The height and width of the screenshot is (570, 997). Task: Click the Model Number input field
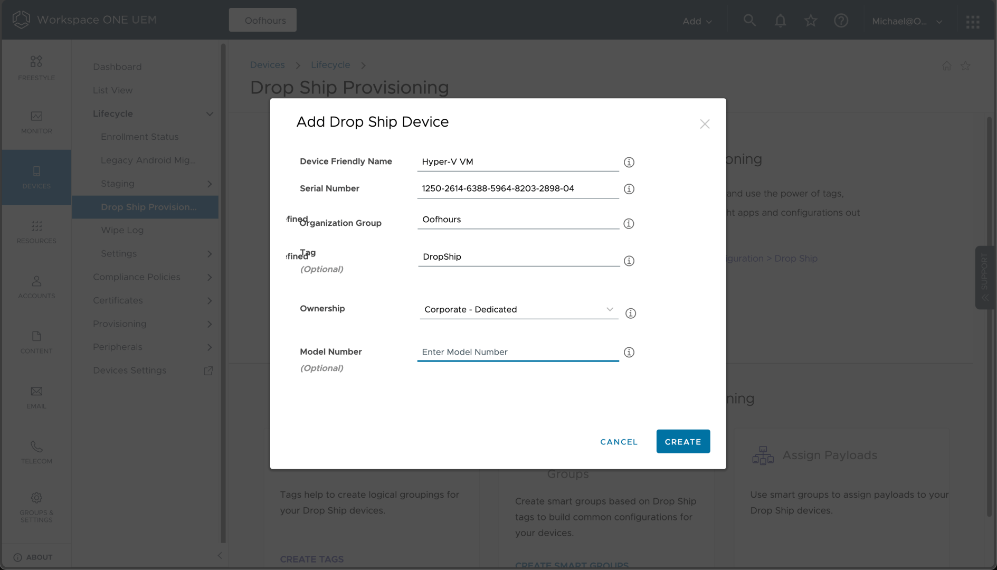[517, 352]
